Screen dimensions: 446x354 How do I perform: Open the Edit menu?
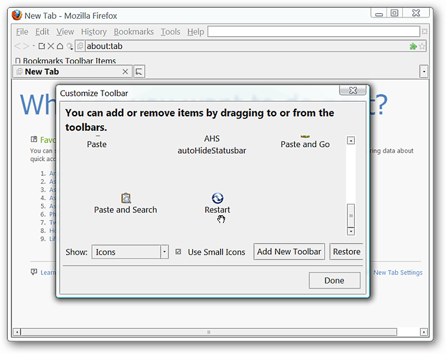coord(42,31)
